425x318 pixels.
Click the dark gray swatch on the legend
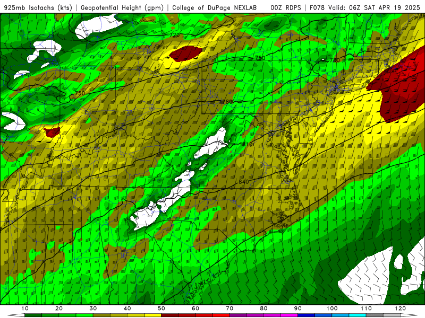click(x=375, y=315)
